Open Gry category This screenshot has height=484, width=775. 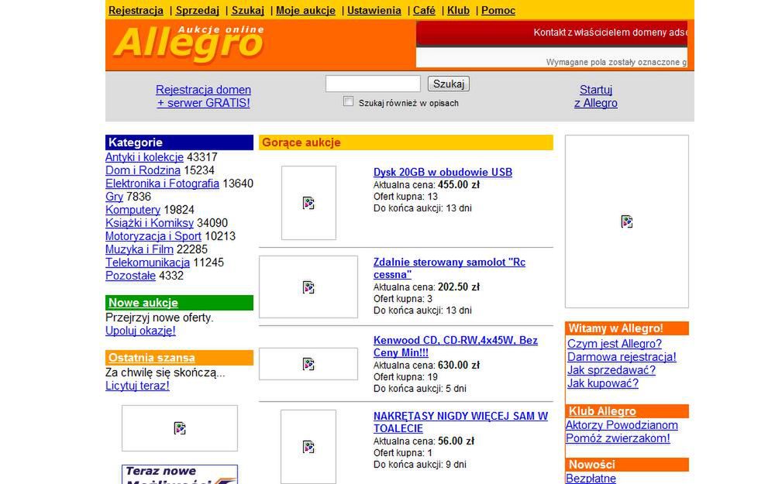pos(114,197)
